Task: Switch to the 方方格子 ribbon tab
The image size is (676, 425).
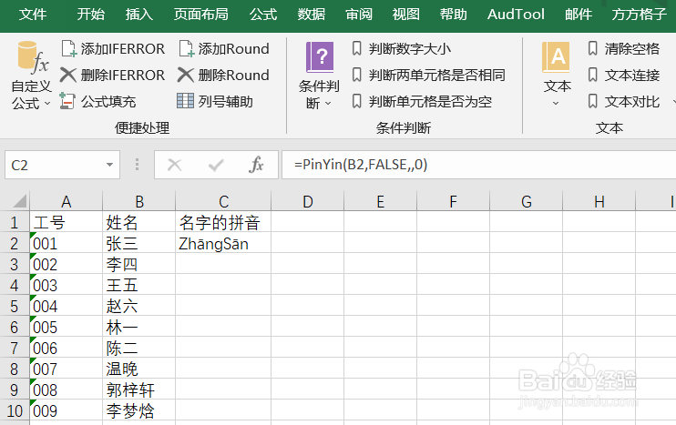Action: [639, 15]
